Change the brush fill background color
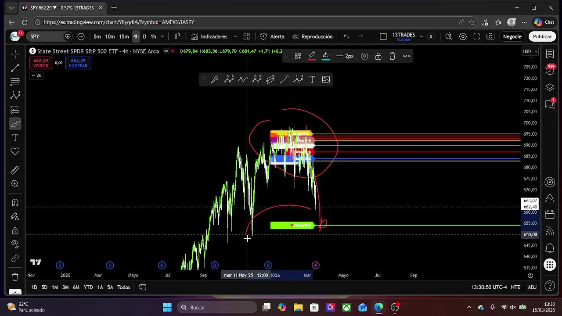 (x=325, y=56)
